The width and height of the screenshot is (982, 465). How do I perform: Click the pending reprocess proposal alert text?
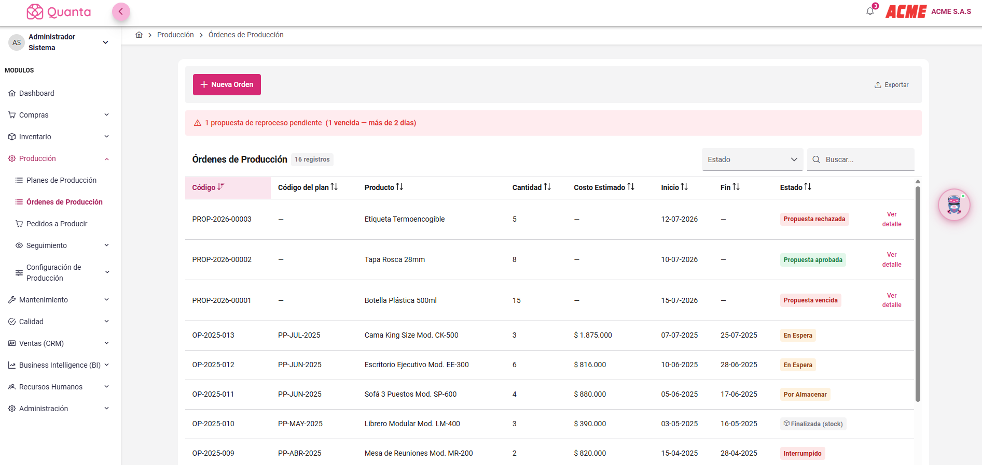coord(310,123)
